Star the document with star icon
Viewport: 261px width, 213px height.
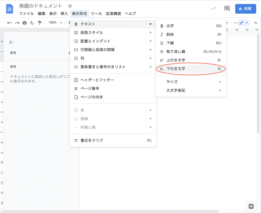(70, 6)
